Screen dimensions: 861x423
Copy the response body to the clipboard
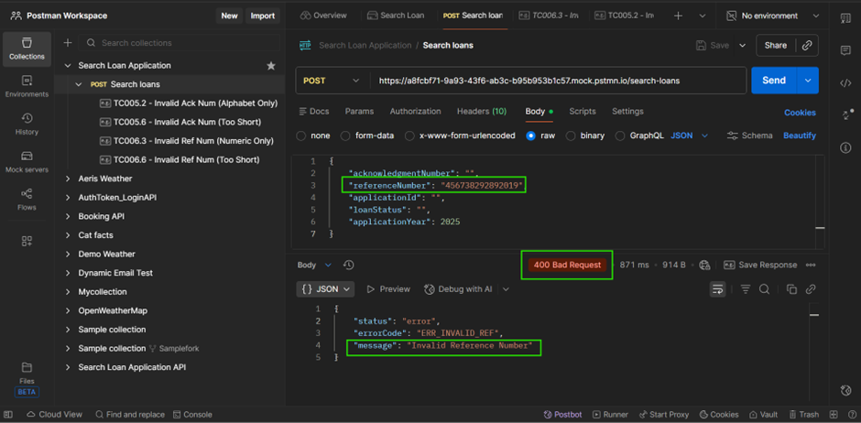click(x=791, y=289)
